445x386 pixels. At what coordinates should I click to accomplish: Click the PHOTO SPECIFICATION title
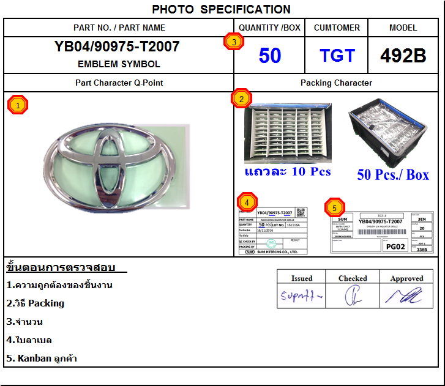pos(222,9)
